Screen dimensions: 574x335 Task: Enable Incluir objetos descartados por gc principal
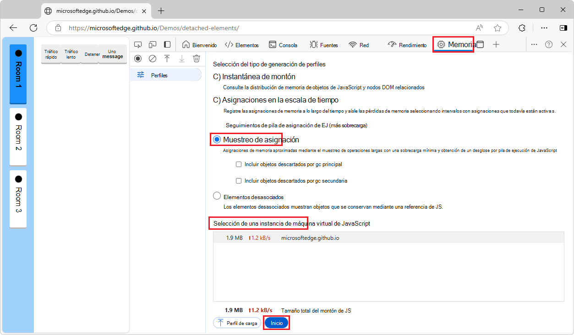point(238,164)
